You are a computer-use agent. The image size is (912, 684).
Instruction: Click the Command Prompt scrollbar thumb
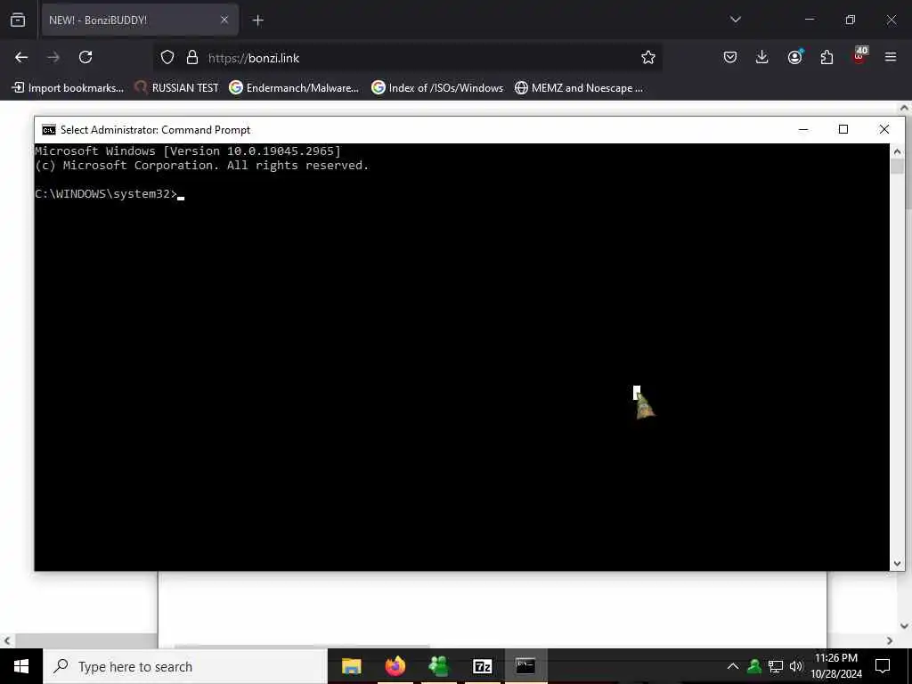tap(897, 167)
